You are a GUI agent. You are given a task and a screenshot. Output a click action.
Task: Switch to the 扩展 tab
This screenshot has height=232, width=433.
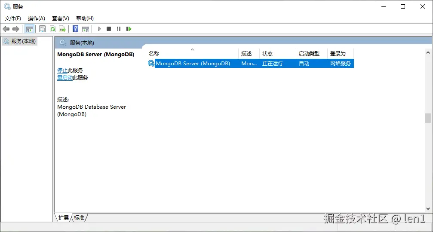64,218
